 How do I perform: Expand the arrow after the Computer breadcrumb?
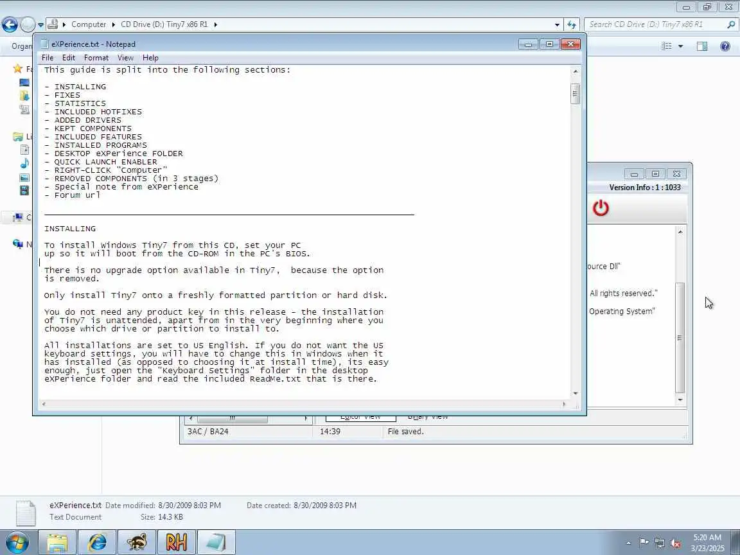113,24
